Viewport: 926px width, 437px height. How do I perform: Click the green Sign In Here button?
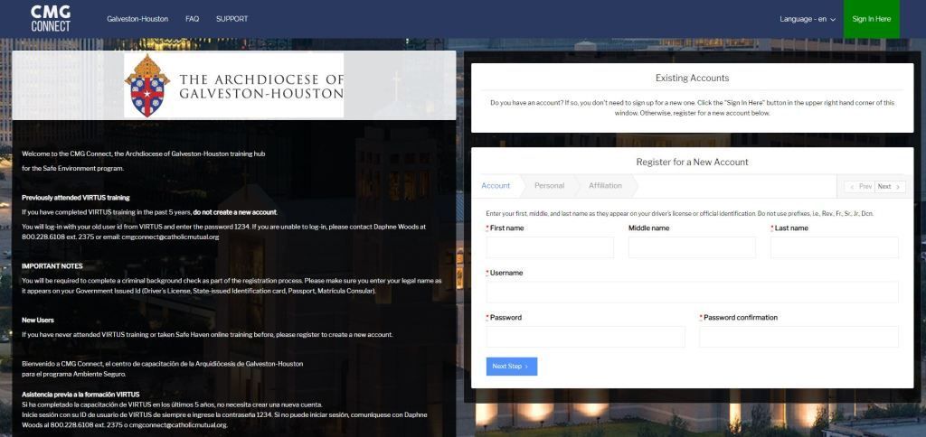click(x=871, y=19)
